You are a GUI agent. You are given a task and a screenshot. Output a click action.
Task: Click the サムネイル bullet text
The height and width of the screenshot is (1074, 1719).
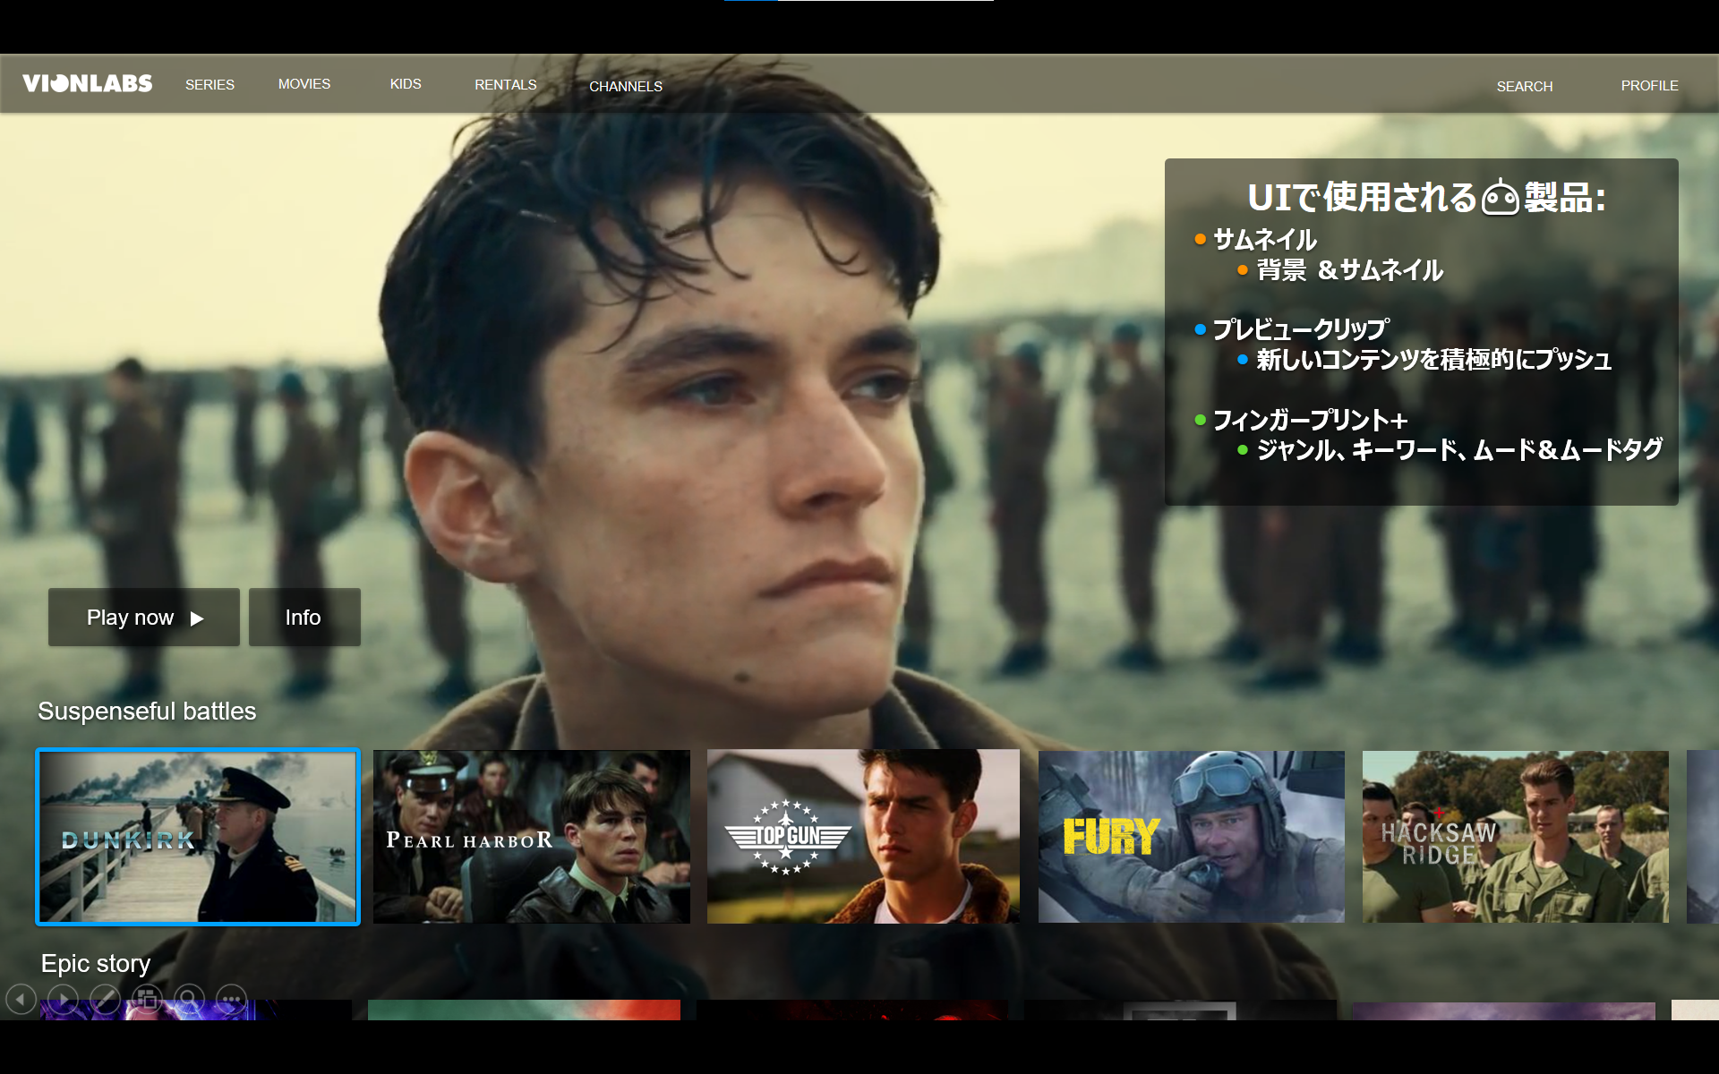pos(1264,239)
